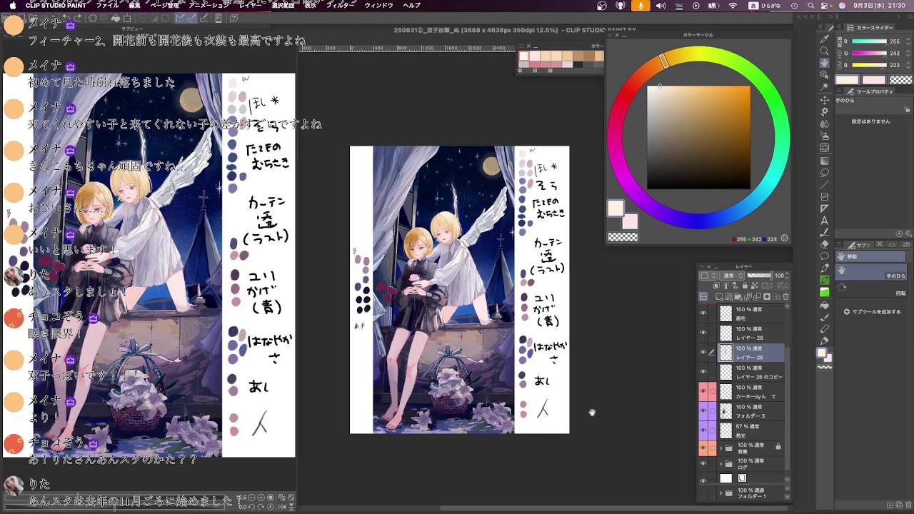Select the Hand move tool in the tool palette

coord(825,63)
